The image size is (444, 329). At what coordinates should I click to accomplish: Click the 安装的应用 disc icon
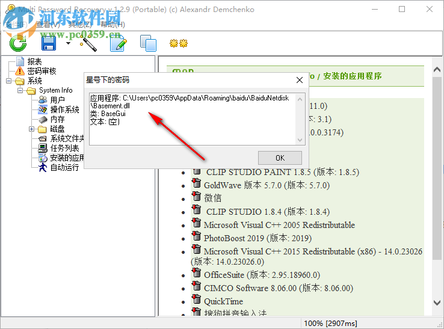click(43, 158)
